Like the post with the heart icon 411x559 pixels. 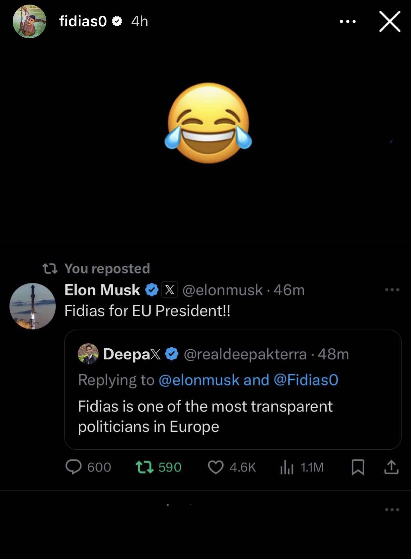click(x=216, y=467)
